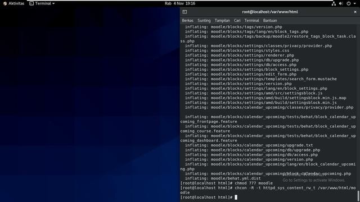This screenshot has width=360, height=202.
Task: Click the line 'moodle/blocks/settings/version.php'
Action: coord(238,84)
